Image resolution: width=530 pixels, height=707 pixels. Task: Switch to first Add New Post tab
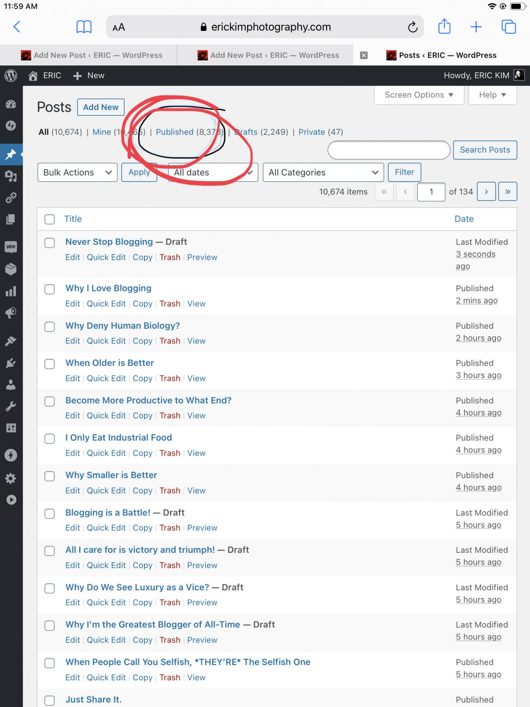point(92,55)
